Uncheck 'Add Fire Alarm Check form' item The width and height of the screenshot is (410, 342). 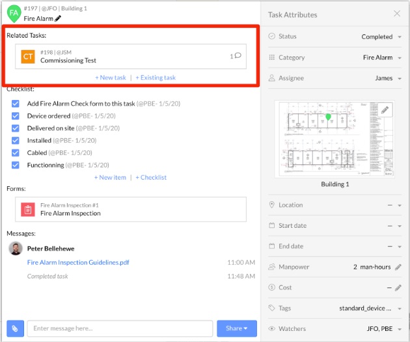click(x=16, y=103)
